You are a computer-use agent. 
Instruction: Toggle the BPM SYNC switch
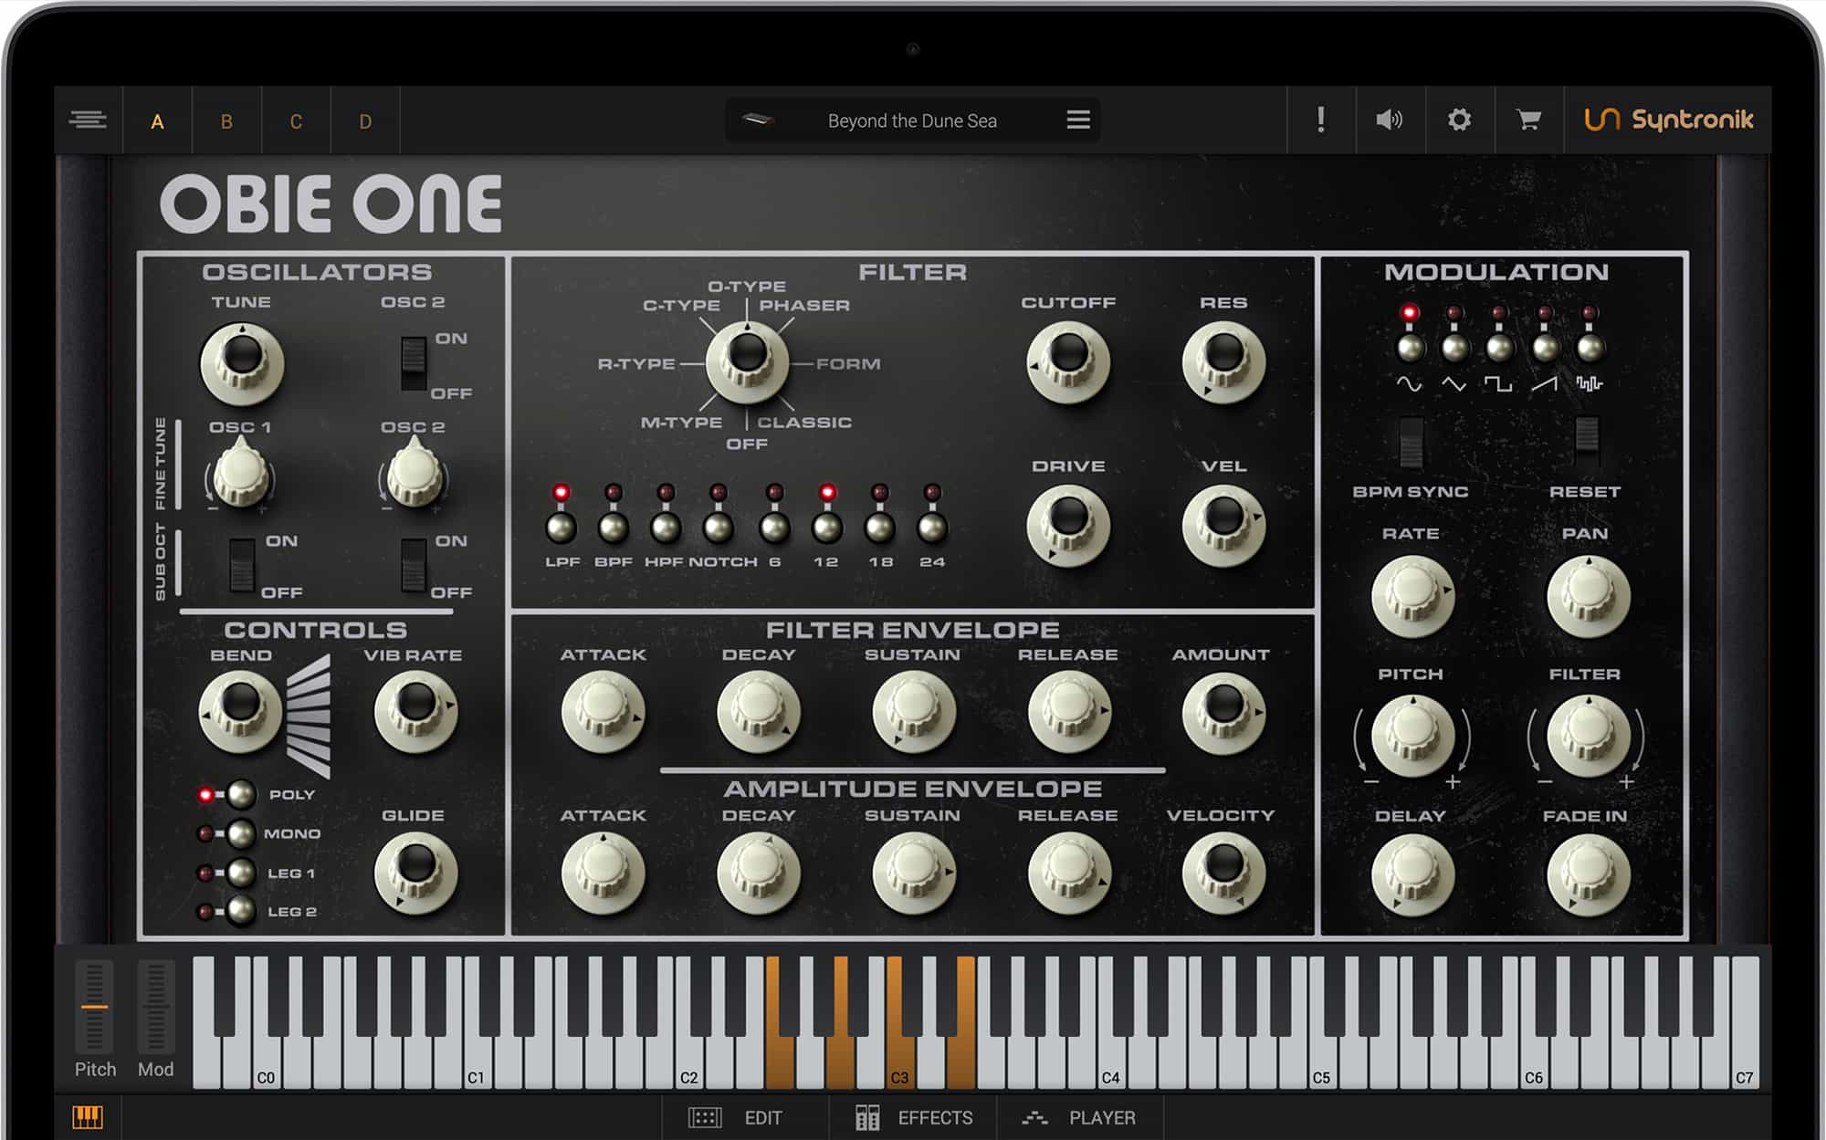1411,443
